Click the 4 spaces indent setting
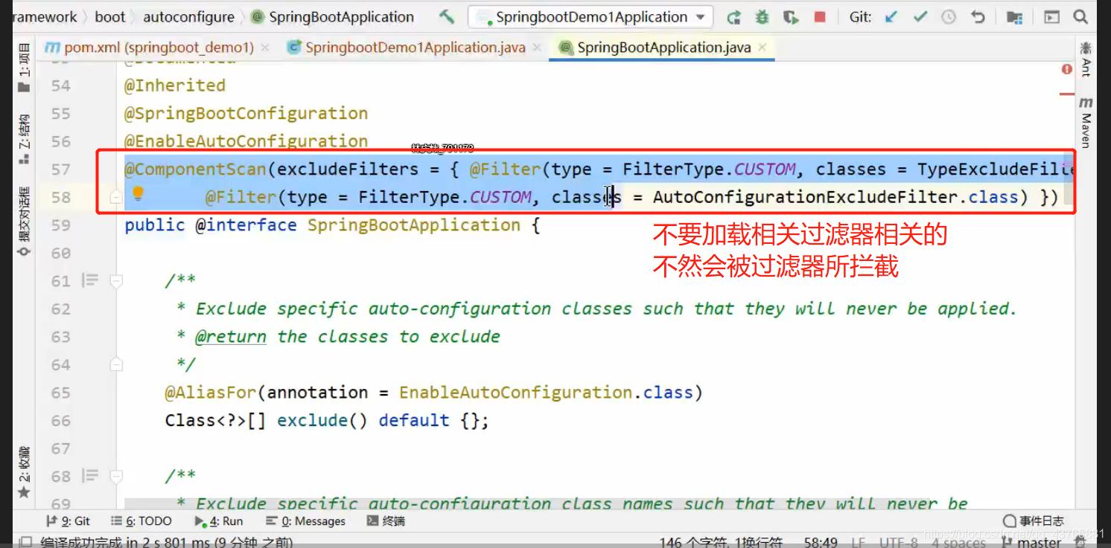 tap(958, 542)
